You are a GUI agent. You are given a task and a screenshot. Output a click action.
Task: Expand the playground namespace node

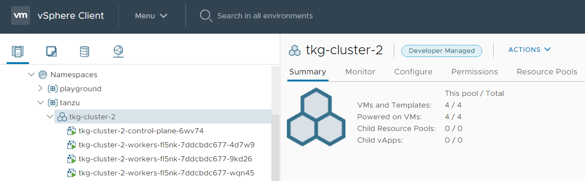click(40, 89)
